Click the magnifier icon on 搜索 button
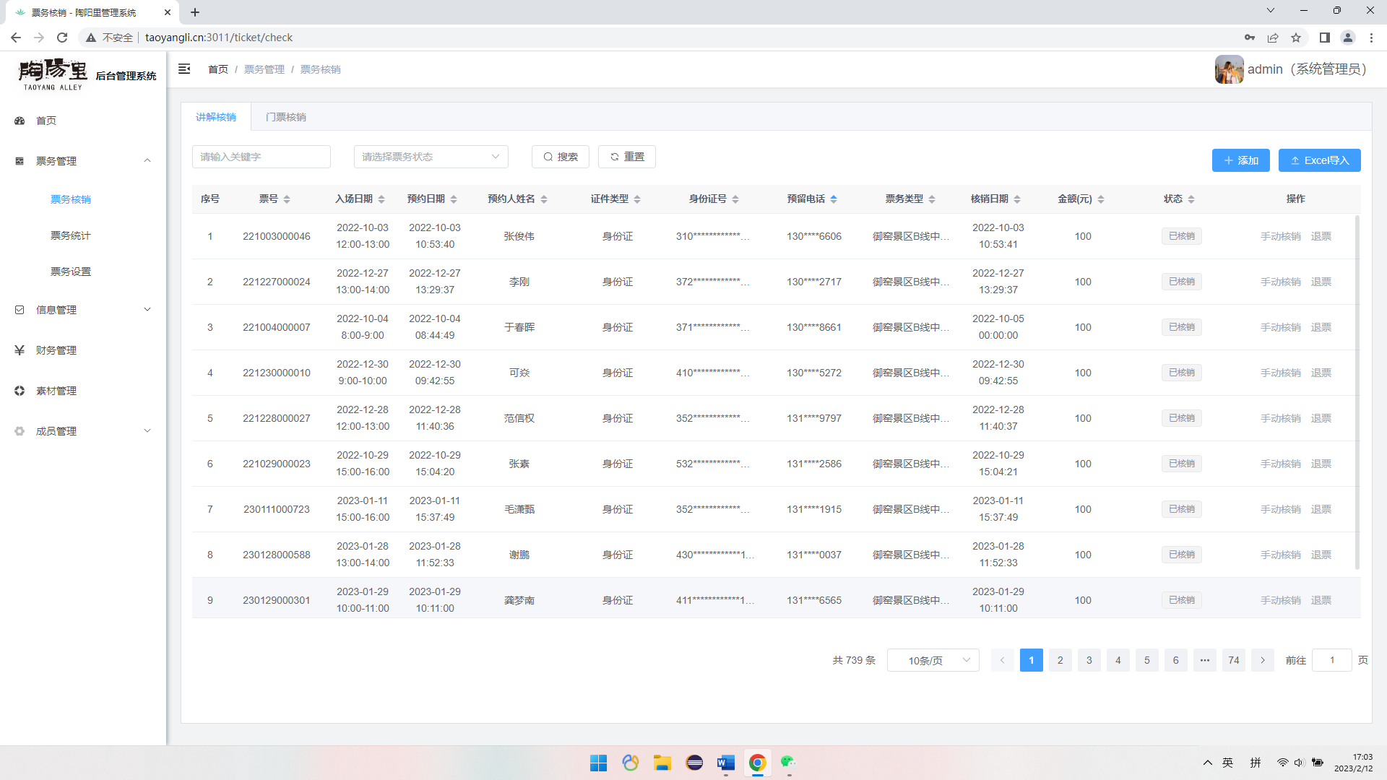The image size is (1387, 780). (x=548, y=157)
